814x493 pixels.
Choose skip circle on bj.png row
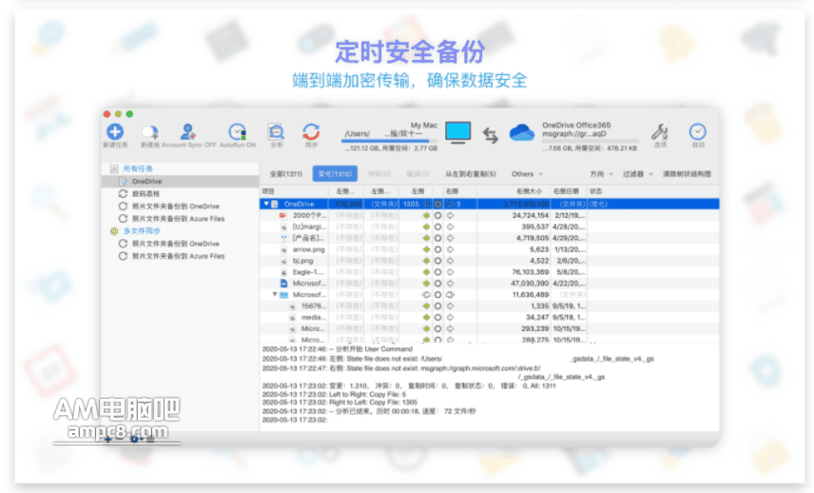coord(438,261)
